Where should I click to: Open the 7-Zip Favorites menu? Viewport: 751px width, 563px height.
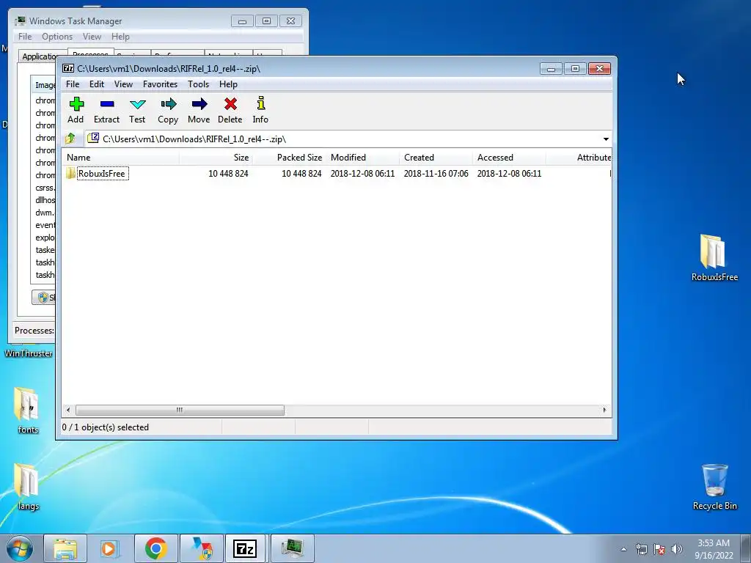pyautogui.click(x=161, y=84)
